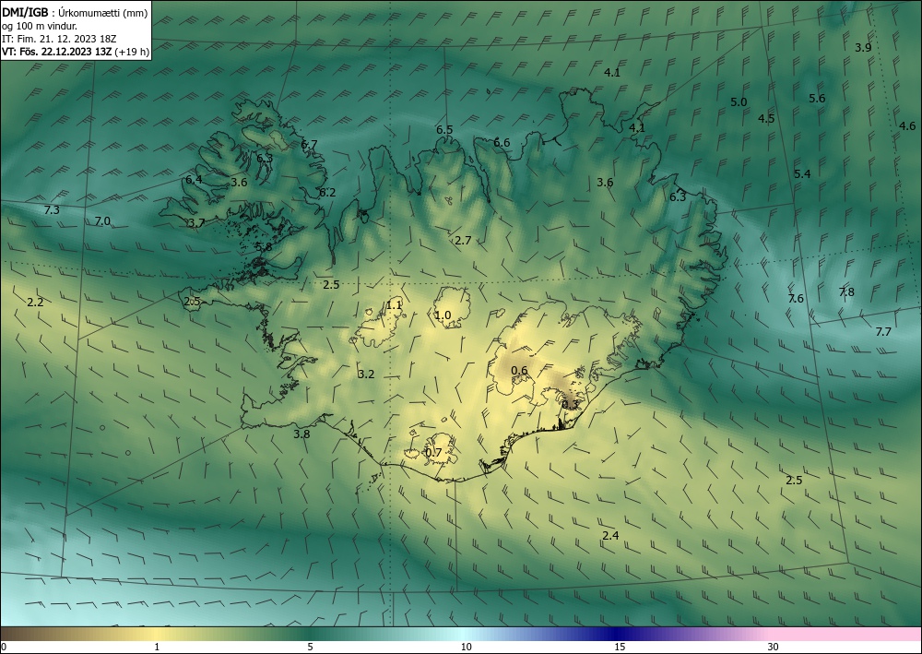This screenshot has width=922, height=654.
Task: Click the 2.2 value on the map
Action: (35, 303)
